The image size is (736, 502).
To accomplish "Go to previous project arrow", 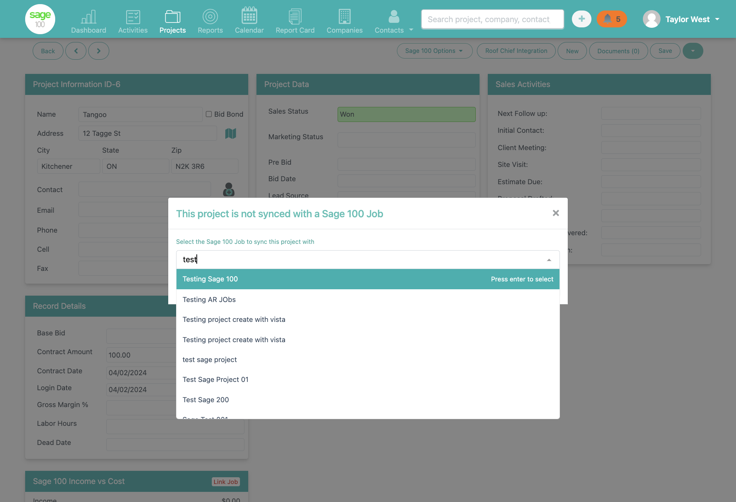I will pyautogui.click(x=76, y=51).
